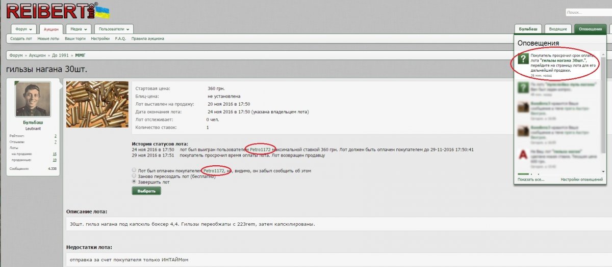Screen dimensions: 612x267
Task: Expand the Форум dropdown menu
Action: (24, 29)
